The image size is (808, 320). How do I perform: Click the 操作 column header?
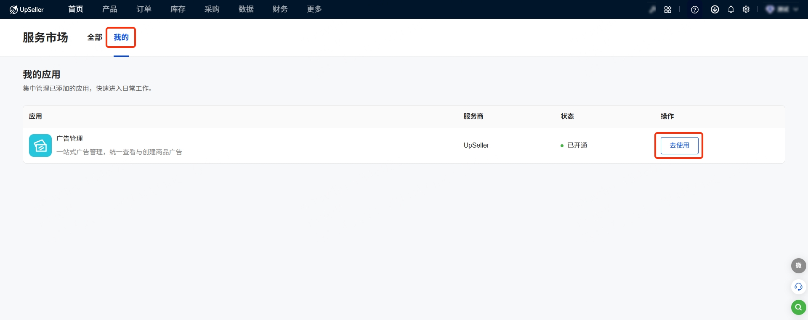point(667,116)
